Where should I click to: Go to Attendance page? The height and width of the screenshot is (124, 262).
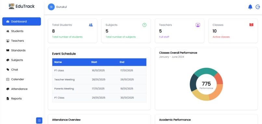point(21,89)
